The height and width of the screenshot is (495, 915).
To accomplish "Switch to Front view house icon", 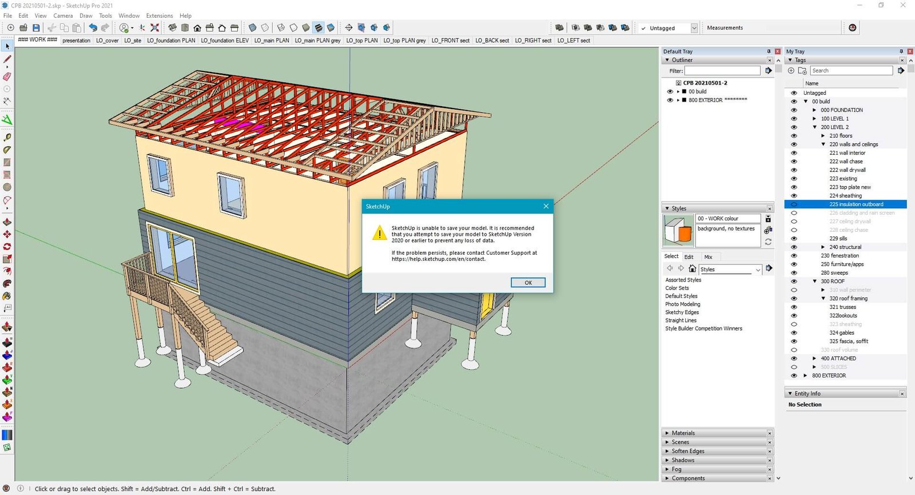I will [197, 27].
